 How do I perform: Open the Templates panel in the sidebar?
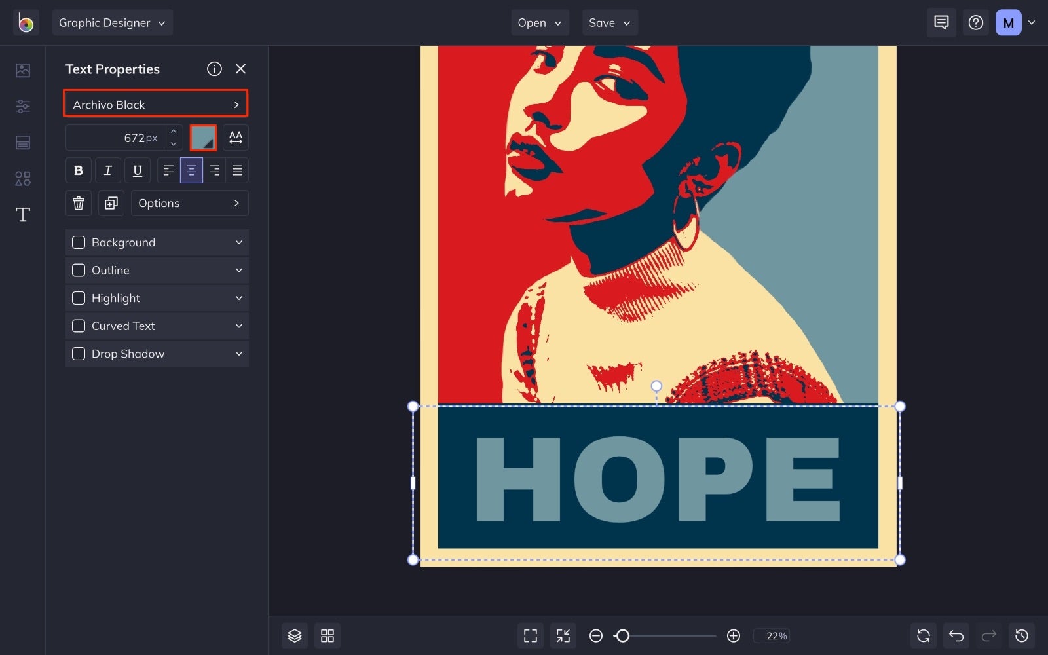[22, 142]
